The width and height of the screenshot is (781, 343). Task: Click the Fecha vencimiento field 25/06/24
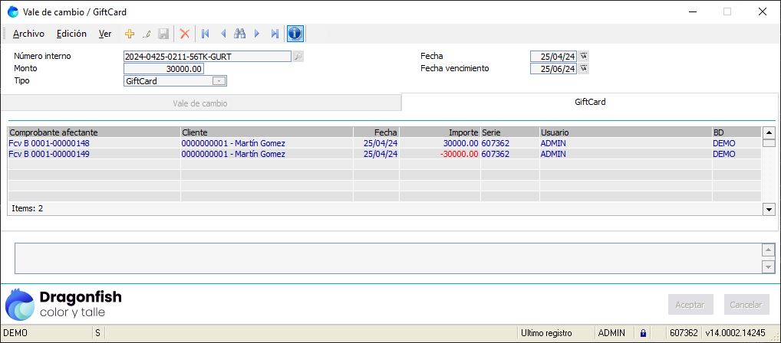[553, 69]
